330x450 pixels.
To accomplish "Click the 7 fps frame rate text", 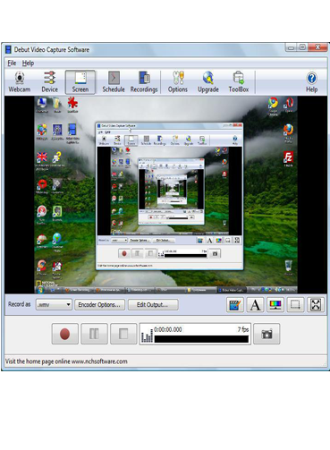I will click(243, 329).
